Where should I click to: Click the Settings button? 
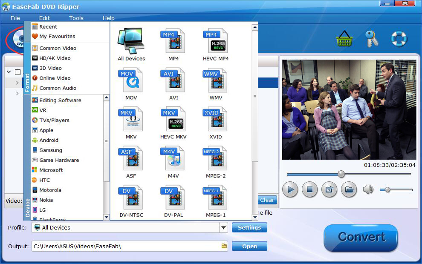coord(249,227)
